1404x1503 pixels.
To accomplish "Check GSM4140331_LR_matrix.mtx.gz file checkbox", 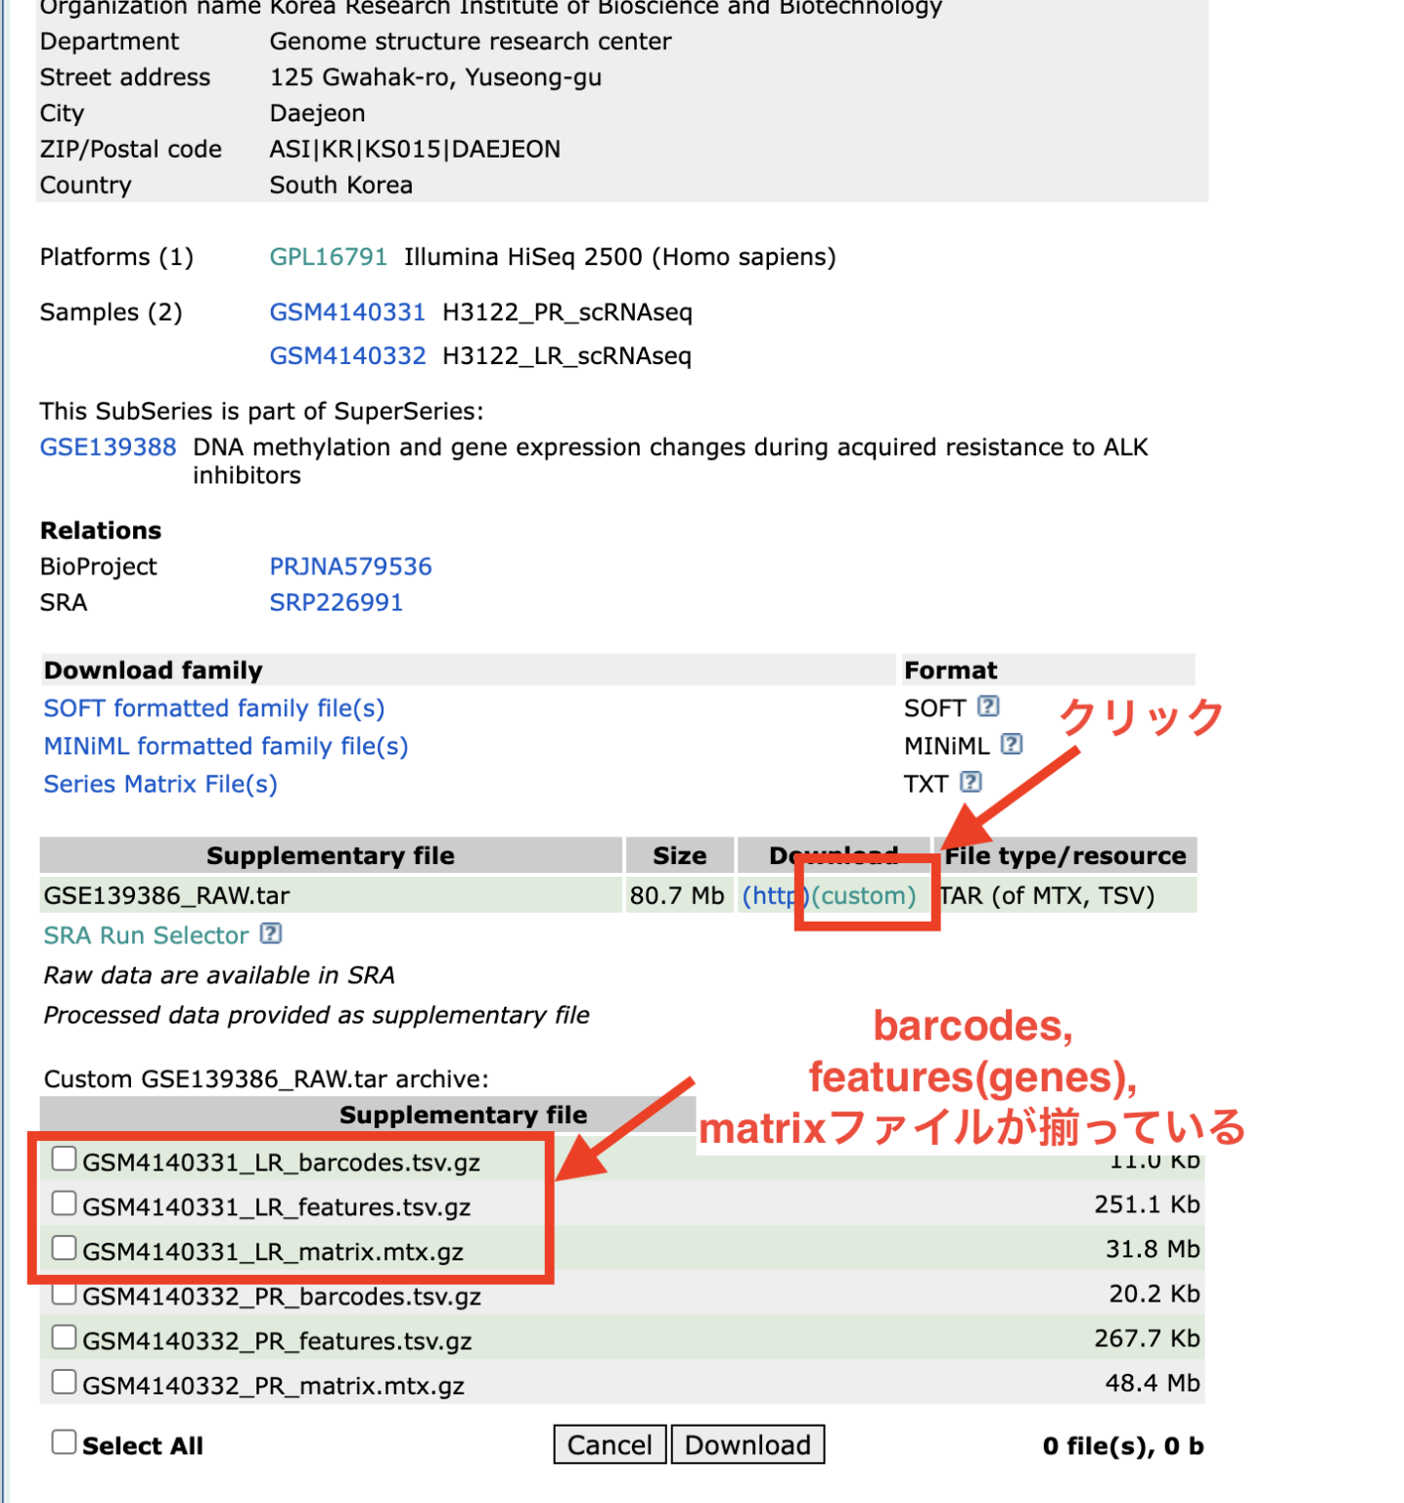I will 64,1249.
